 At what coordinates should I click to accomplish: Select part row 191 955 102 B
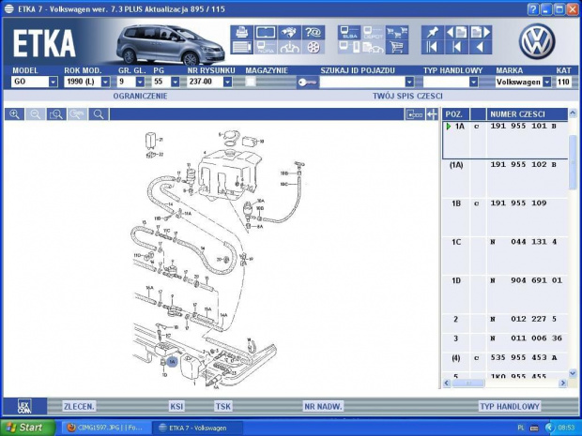pos(505,179)
